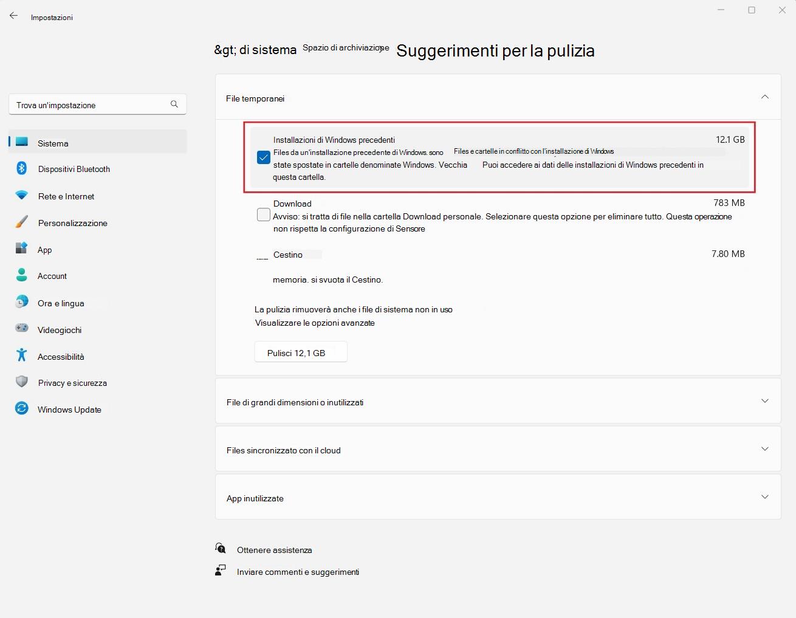
Task: Expand the App inutilizzate section
Action: pos(765,497)
